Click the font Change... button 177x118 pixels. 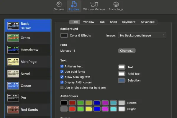127,51
